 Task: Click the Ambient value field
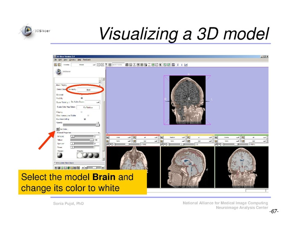pyautogui.click(x=97, y=136)
